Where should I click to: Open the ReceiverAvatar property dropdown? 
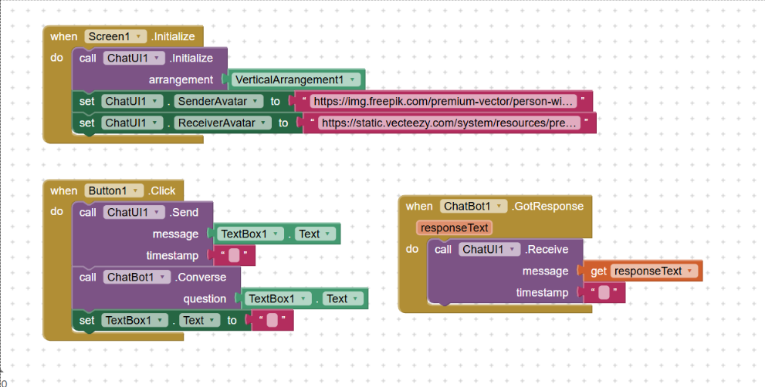(x=265, y=123)
